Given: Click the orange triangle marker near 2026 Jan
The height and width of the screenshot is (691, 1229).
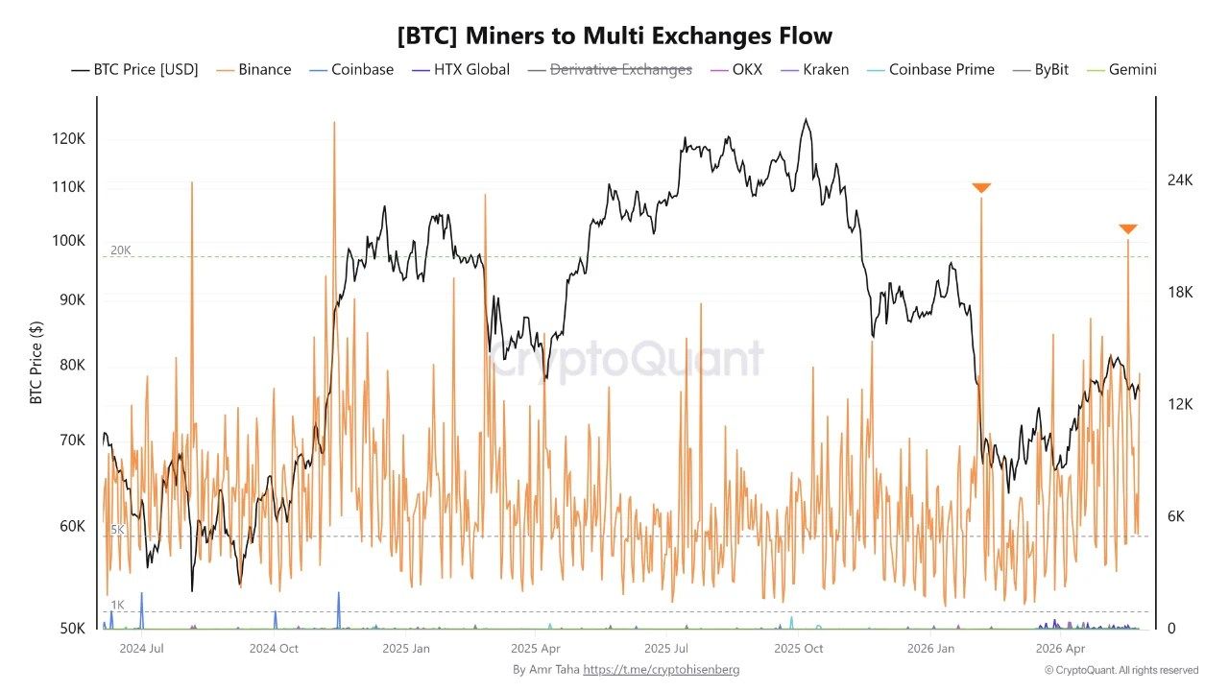Looking at the screenshot, I should 980,188.
